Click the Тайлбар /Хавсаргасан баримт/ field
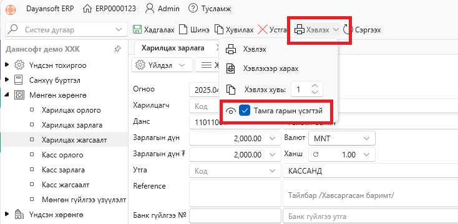This screenshot has width=458, height=224. coord(371,193)
